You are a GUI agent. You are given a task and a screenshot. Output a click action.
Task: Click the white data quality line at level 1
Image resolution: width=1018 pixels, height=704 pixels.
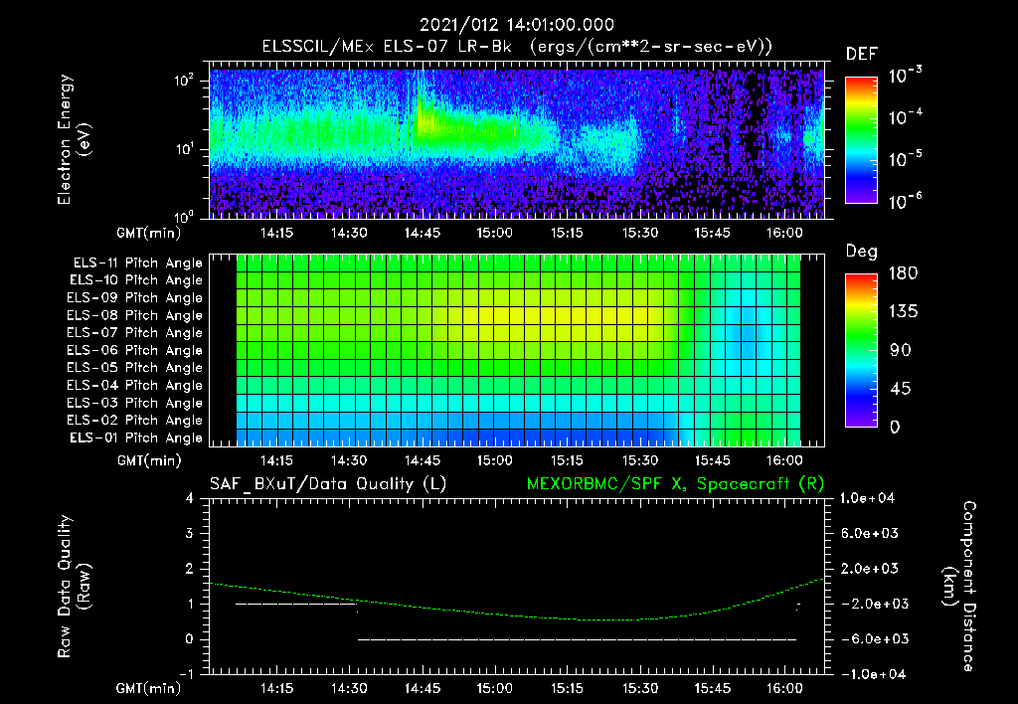point(296,604)
